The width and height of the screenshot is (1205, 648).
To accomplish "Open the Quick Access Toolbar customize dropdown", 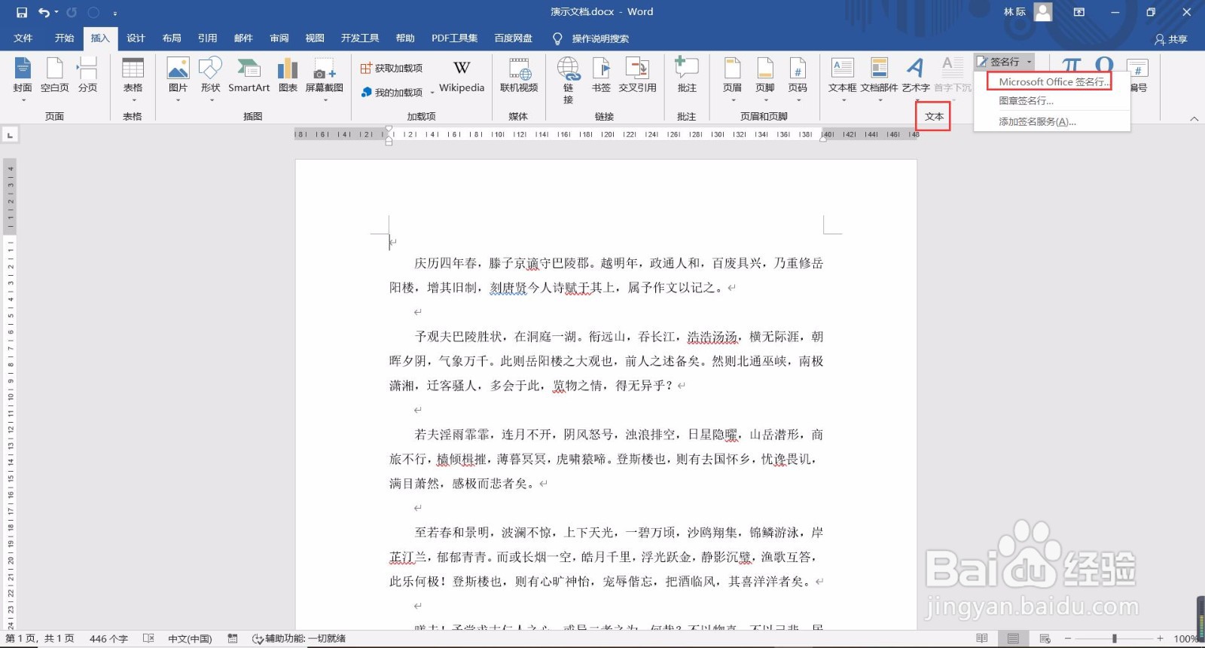I will [x=115, y=13].
